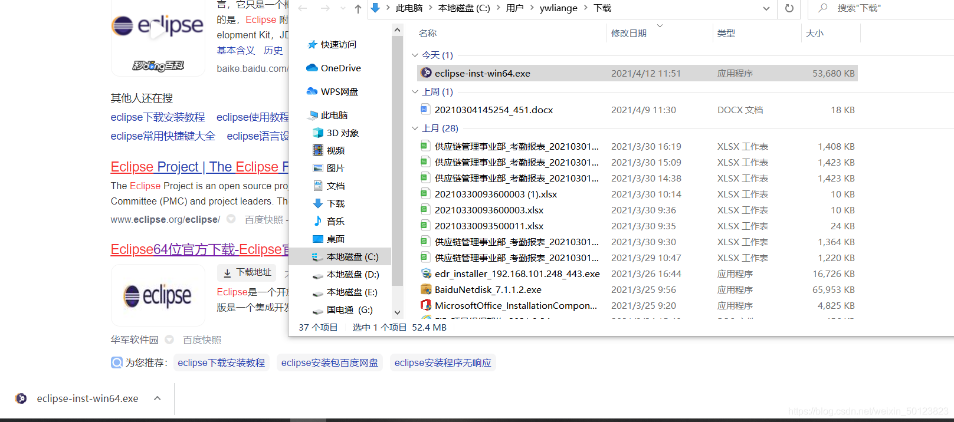
Task: Click the search magnifier icon
Action: pyautogui.click(x=822, y=8)
